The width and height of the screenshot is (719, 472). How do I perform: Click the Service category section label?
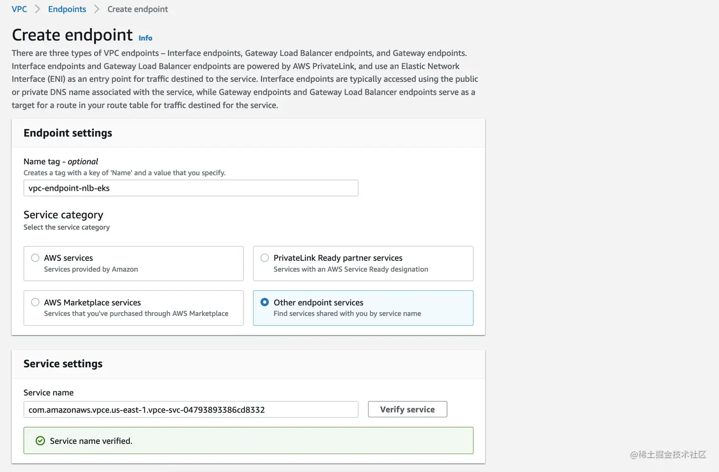click(x=63, y=215)
